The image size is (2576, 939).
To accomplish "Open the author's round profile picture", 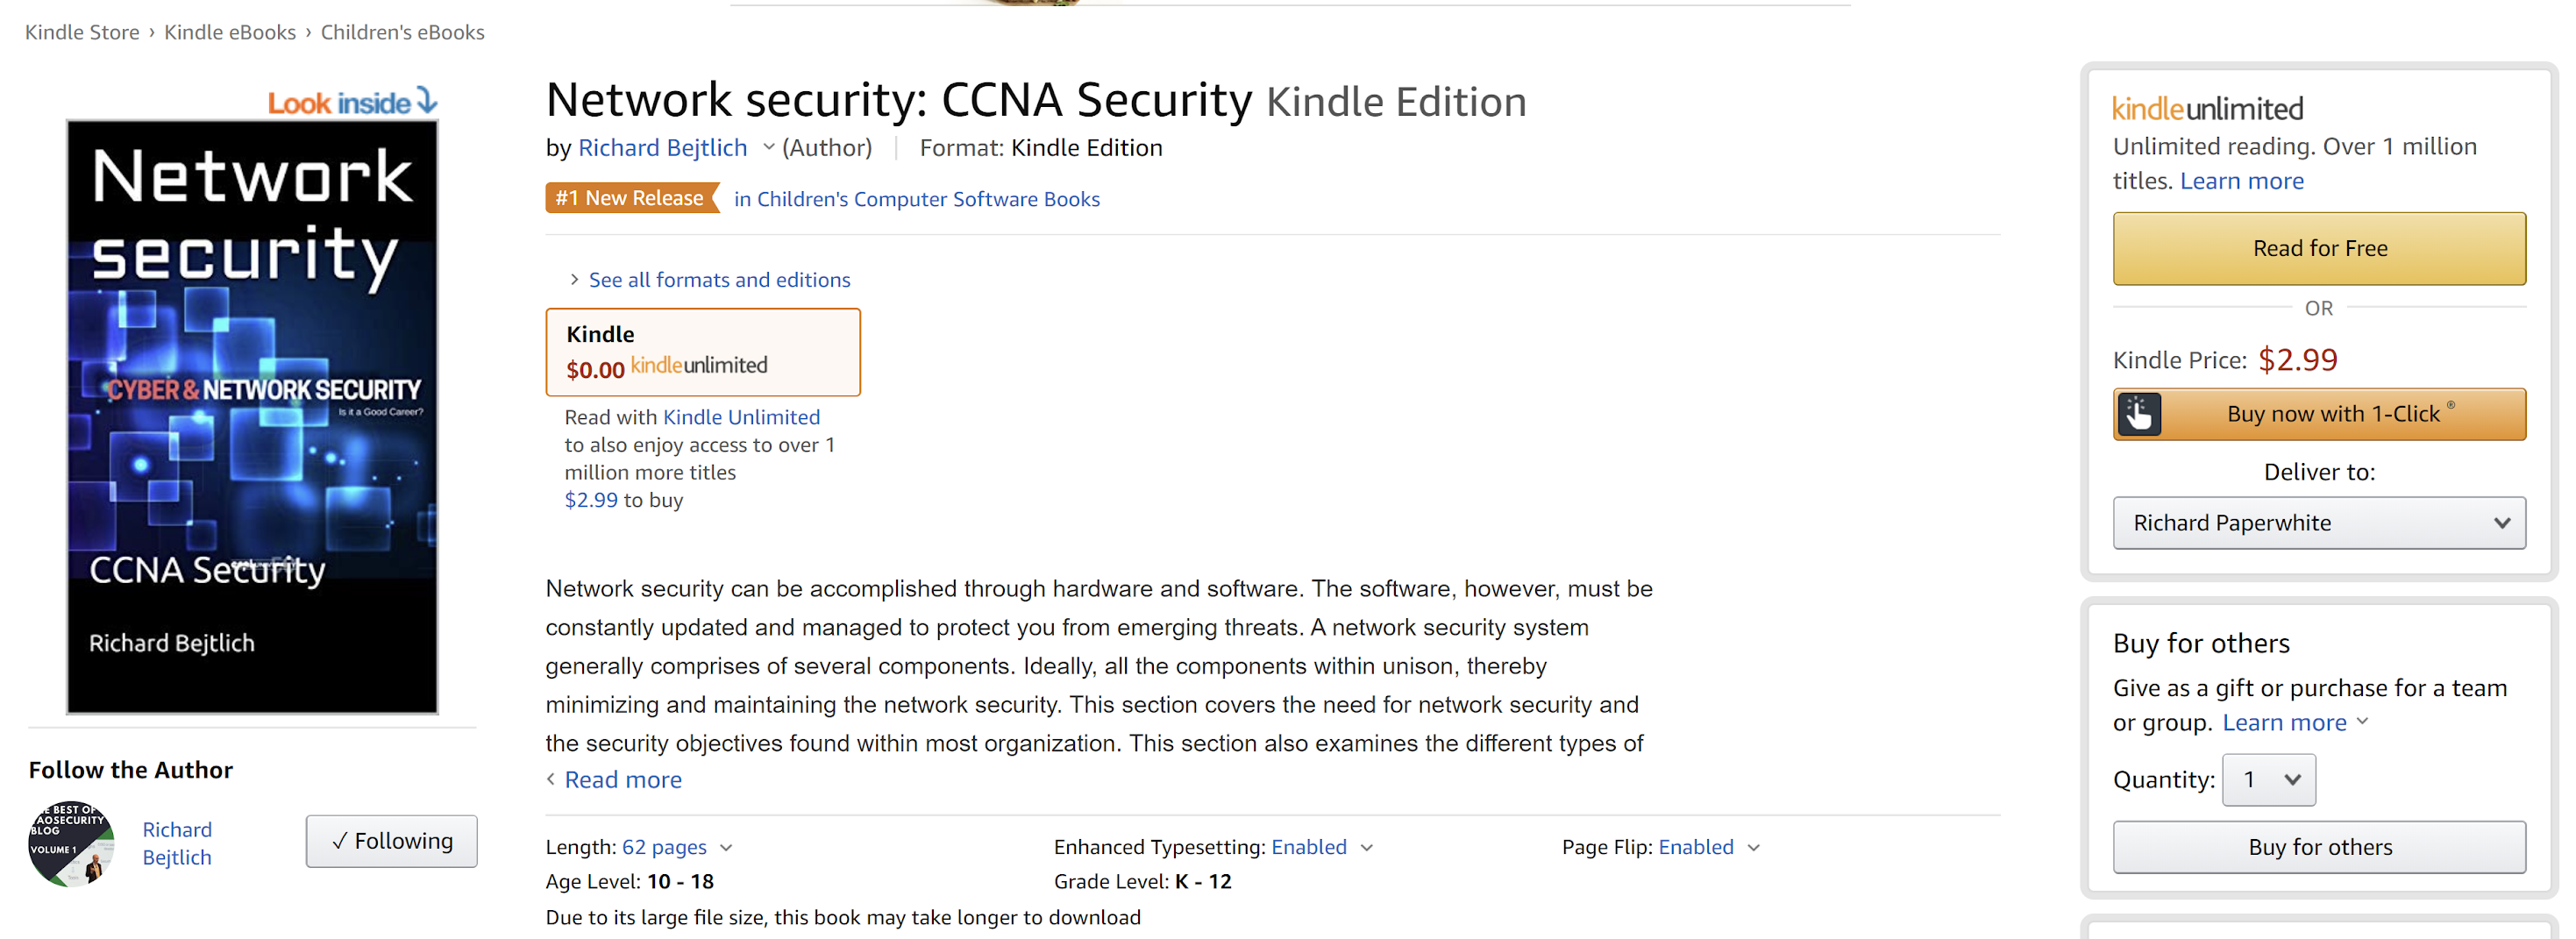I will (71, 843).
